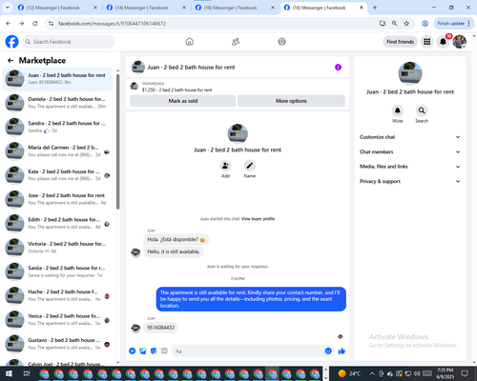
Task: Reload the page in Chrome
Action: coord(35,23)
